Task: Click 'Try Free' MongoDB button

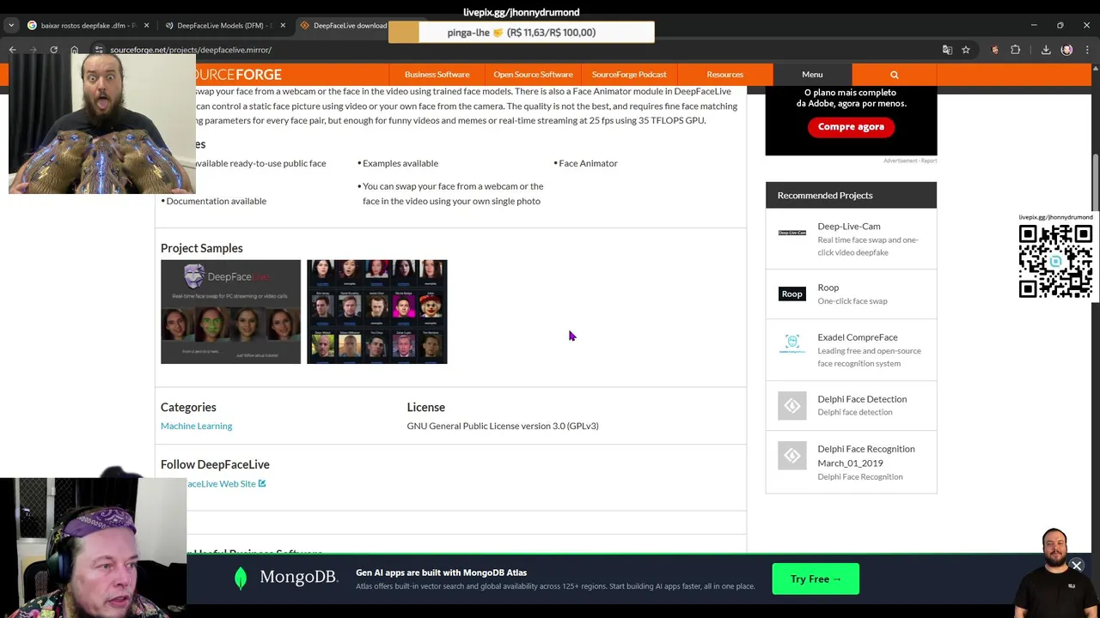Action: click(x=816, y=579)
